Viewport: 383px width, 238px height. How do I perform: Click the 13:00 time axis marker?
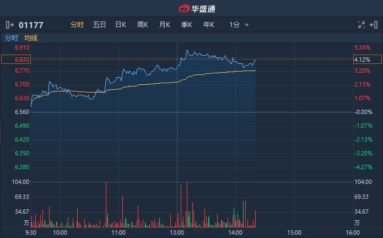pyautogui.click(x=177, y=232)
